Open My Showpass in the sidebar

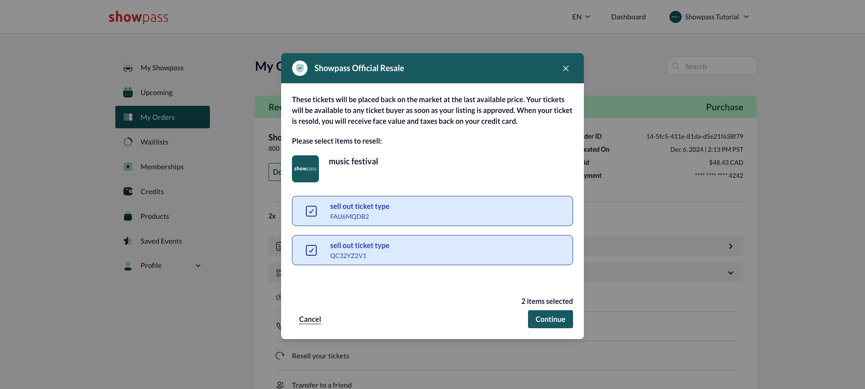[x=163, y=68]
